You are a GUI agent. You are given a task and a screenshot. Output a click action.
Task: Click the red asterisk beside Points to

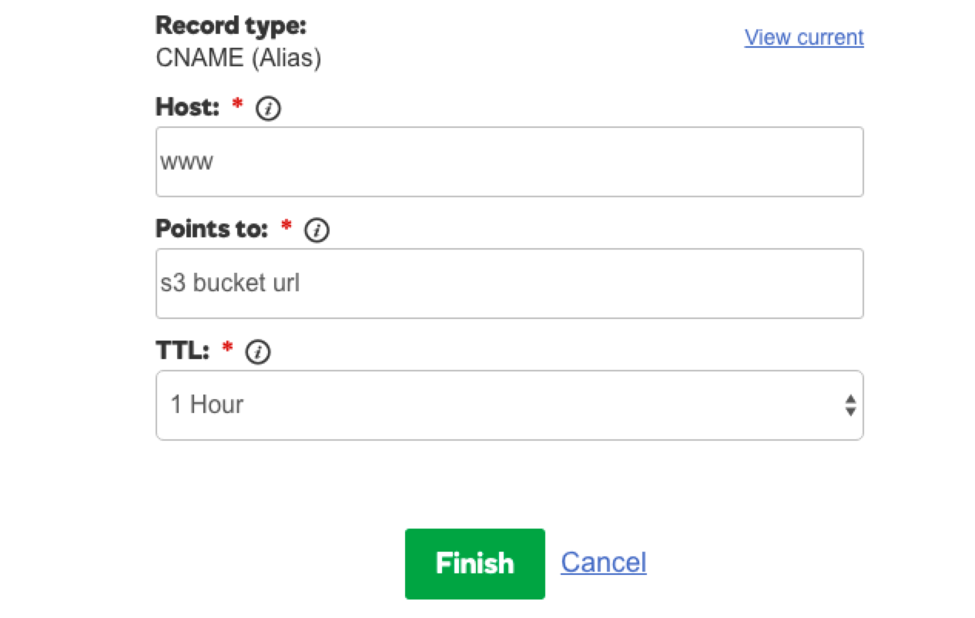point(286,227)
